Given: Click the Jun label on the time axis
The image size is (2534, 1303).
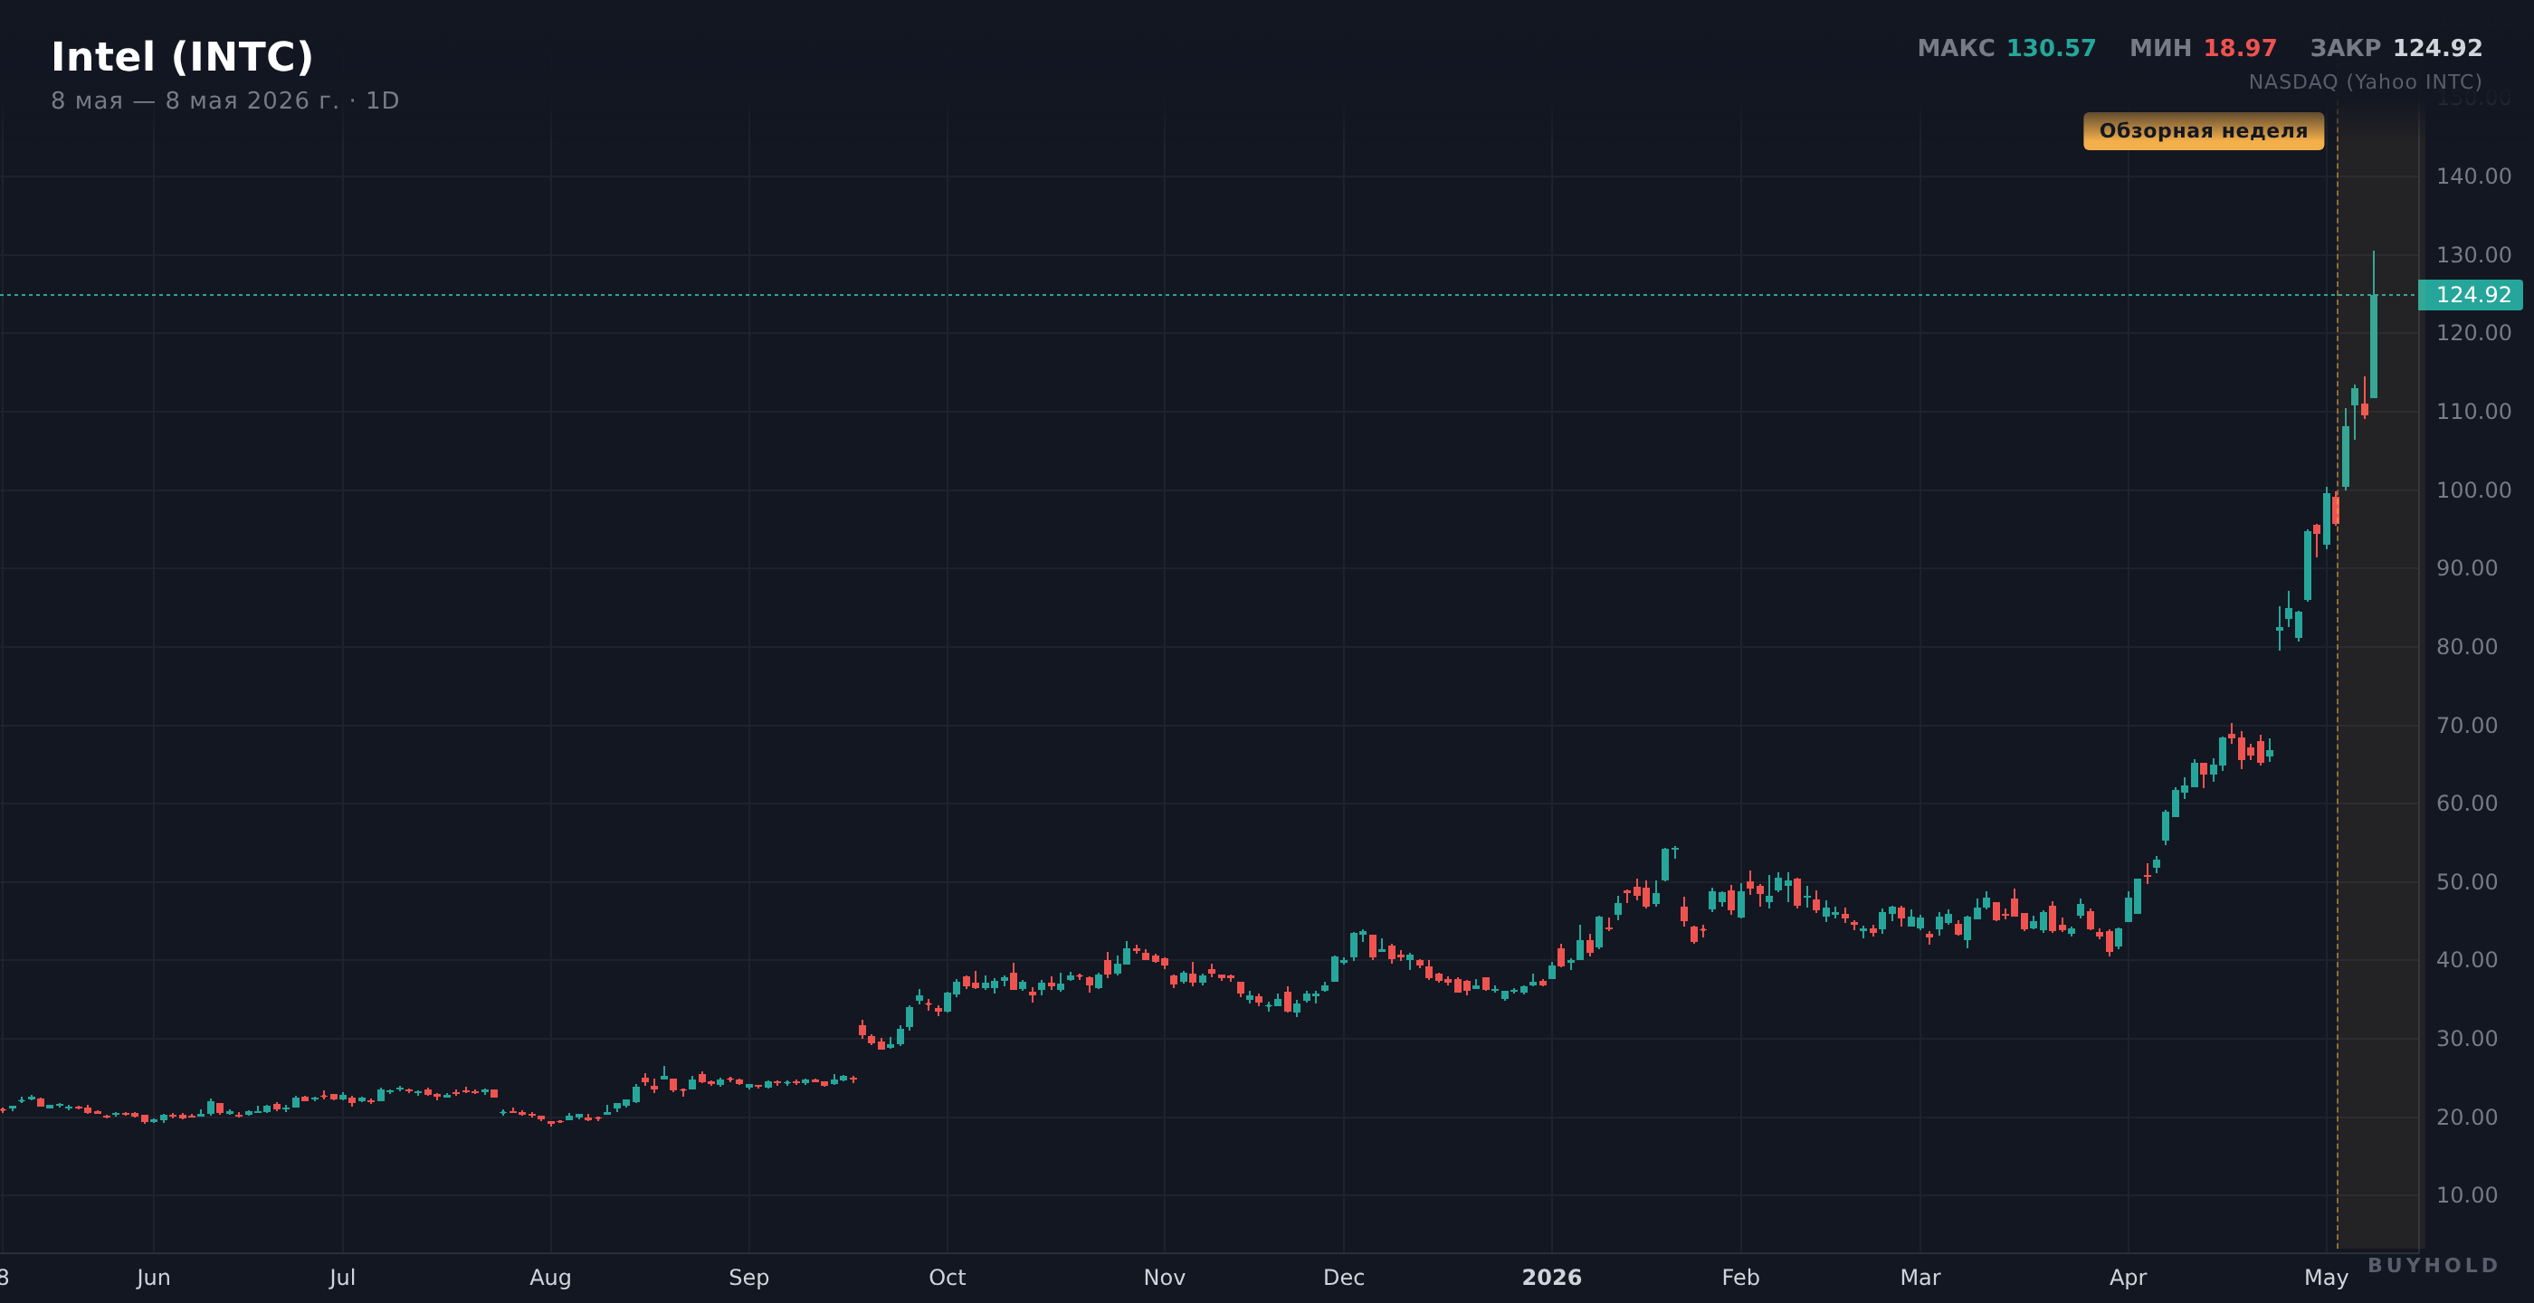Looking at the screenshot, I should point(154,1278).
